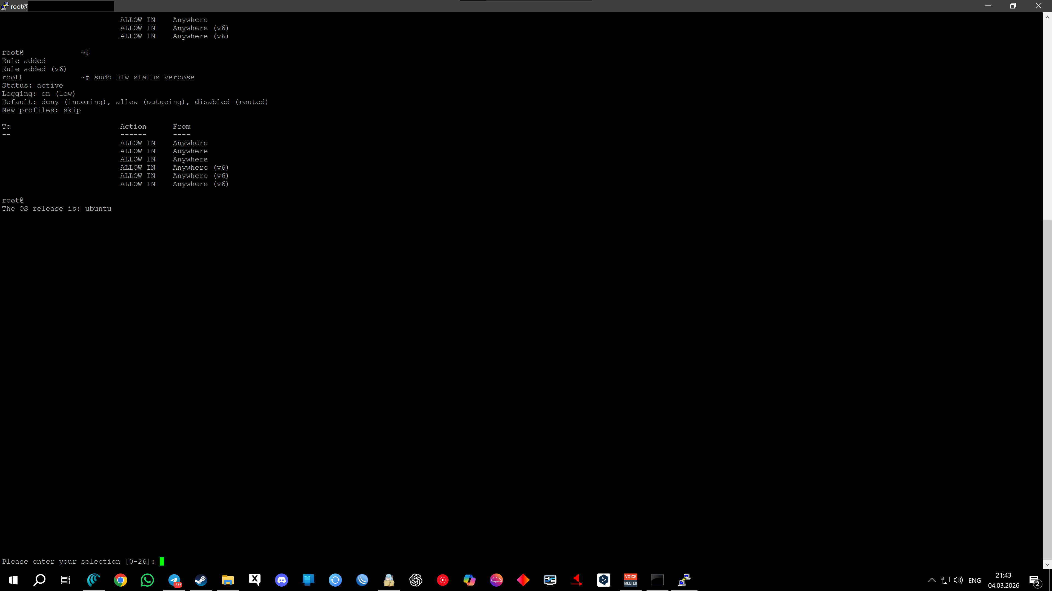Click the taskbar Search magnifier
This screenshot has width=1052, height=591.
coord(40,580)
